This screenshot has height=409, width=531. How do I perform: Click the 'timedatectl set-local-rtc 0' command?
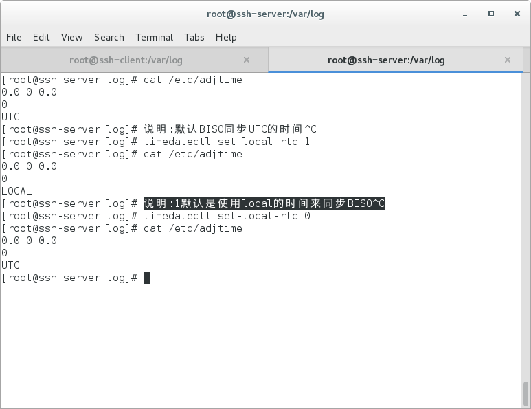coord(227,216)
